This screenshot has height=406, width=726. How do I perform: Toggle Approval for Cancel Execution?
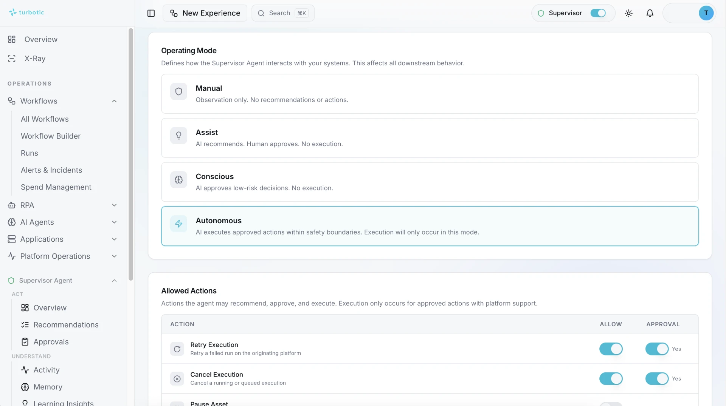pos(657,379)
